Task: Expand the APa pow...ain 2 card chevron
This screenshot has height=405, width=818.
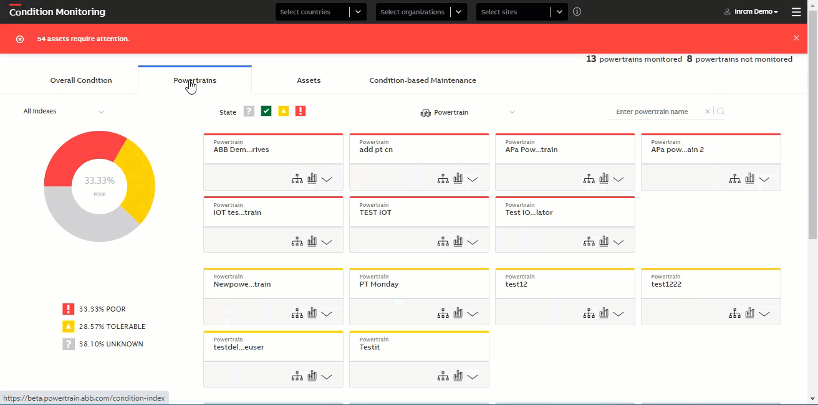Action: tap(764, 179)
